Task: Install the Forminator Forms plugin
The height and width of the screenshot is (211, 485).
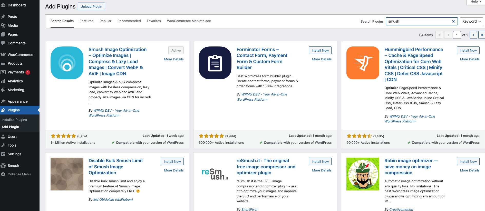Action: (320, 51)
